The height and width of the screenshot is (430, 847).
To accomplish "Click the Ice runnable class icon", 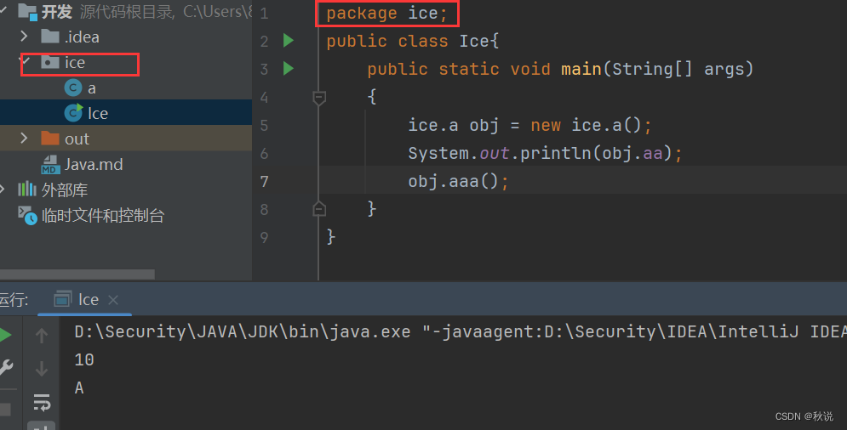I will tap(73, 113).
